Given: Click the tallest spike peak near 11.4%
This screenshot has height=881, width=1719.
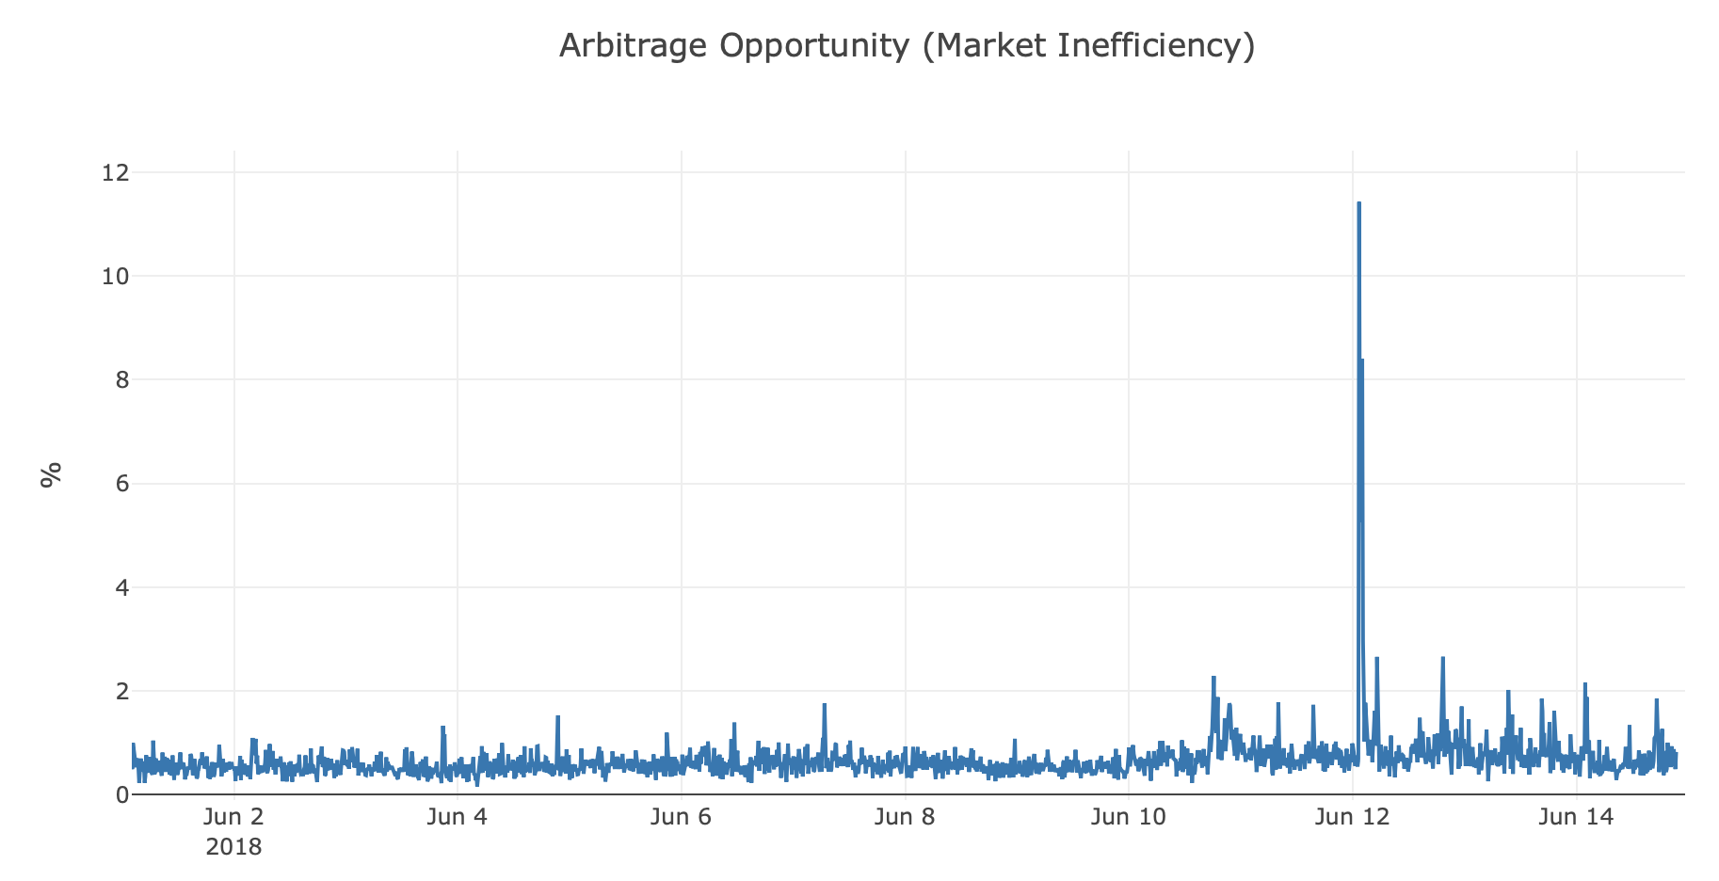Looking at the screenshot, I should (x=1358, y=203).
